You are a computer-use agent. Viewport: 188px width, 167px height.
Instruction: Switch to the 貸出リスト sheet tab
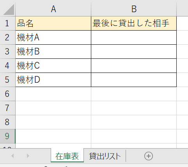pos(105,156)
